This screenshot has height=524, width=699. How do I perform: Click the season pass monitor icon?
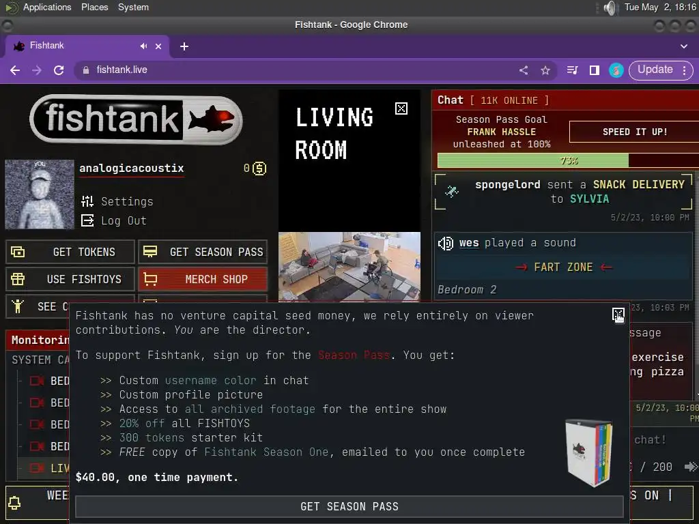[x=150, y=252]
